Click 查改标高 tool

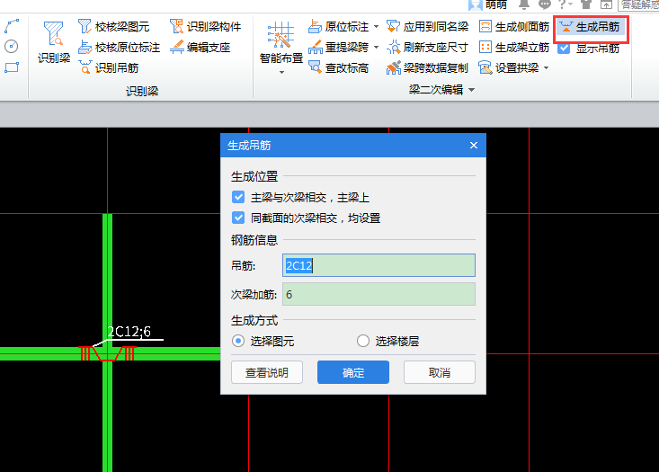[339, 67]
